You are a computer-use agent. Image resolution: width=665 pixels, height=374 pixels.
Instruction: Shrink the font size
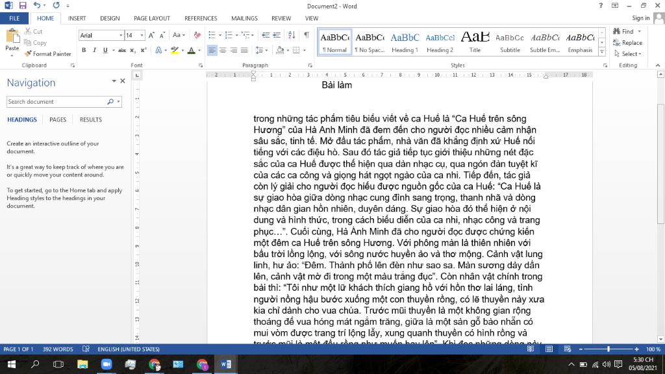(x=162, y=35)
